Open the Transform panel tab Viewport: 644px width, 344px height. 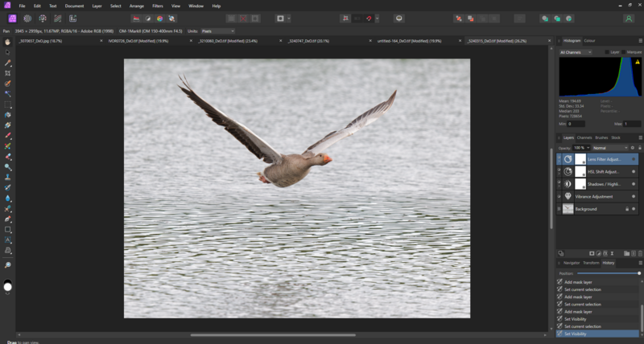pos(591,263)
